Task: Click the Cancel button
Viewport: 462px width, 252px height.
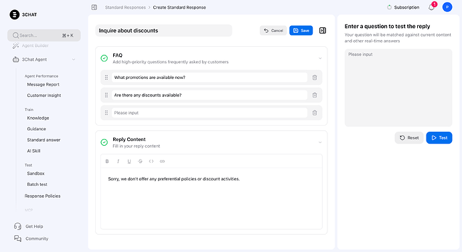Action: coord(273,31)
